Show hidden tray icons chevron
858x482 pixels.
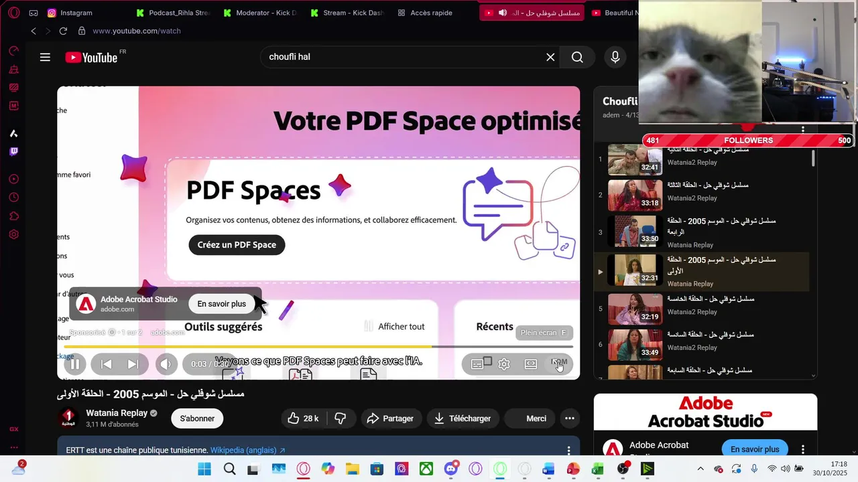tap(700, 469)
